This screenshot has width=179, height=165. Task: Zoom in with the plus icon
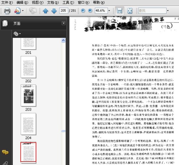[x=90, y=11]
